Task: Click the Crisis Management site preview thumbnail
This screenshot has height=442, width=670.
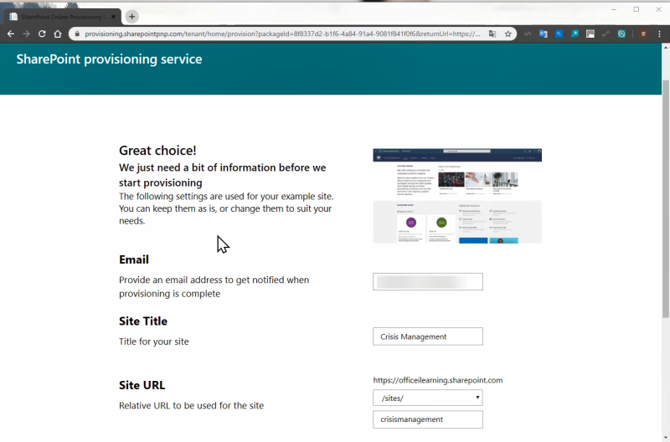Action: tap(457, 196)
